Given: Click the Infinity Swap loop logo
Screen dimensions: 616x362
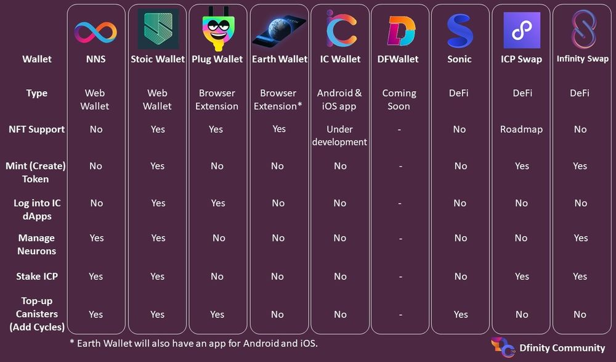Looking at the screenshot, I should [x=583, y=30].
